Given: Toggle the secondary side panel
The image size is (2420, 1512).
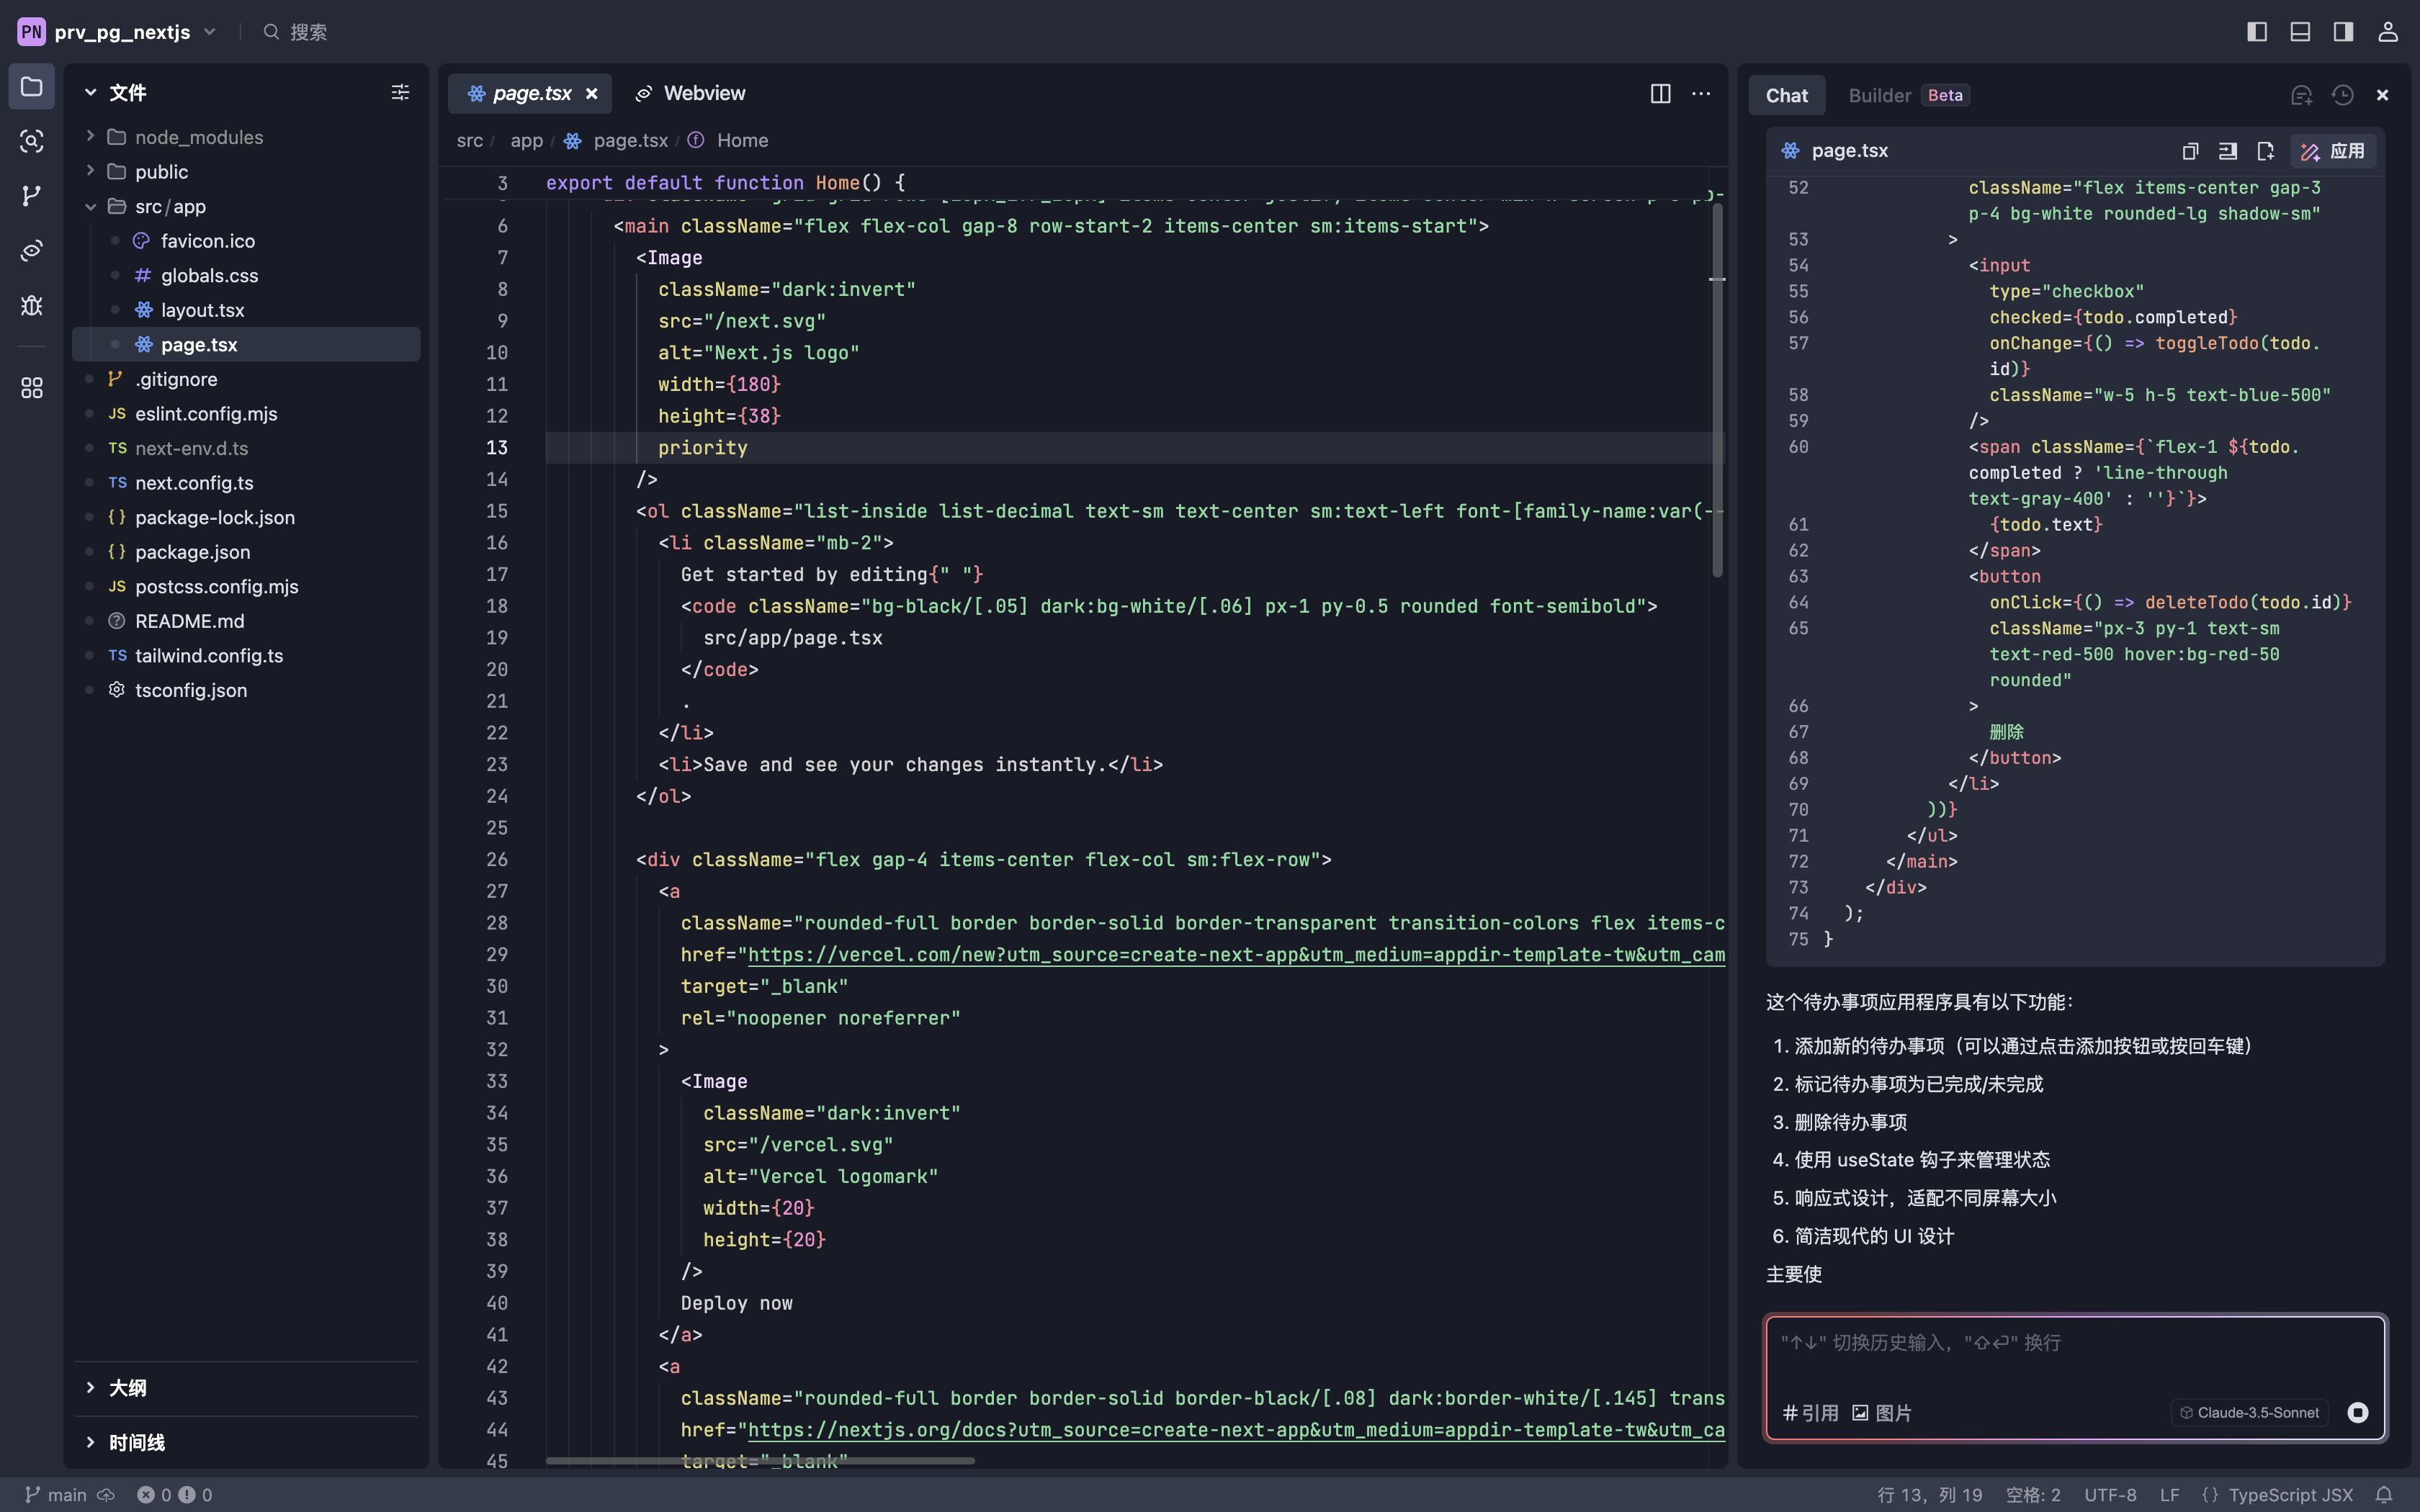Looking at the screenshot, I should tap(2342, 31).
